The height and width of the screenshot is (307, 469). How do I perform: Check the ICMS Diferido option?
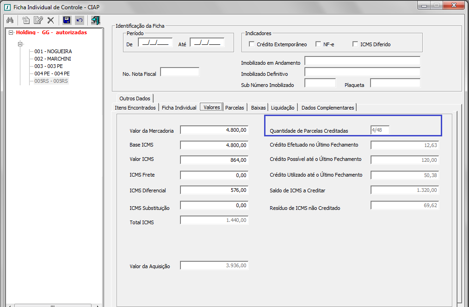tap(355, 44)
